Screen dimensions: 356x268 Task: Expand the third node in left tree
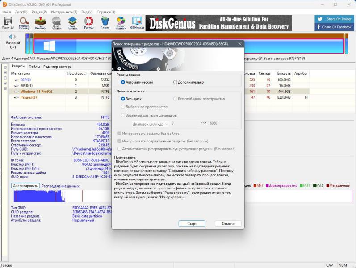click(x=5, y=78)
